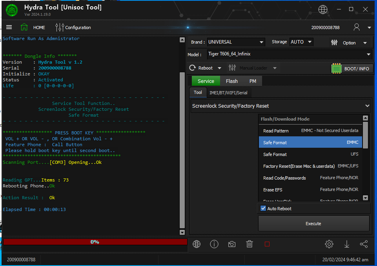Image resolution: width=377 pixels, height=266 pixels.
Task: Click the bottom toolbar globe icon
Action: point(197,244)
